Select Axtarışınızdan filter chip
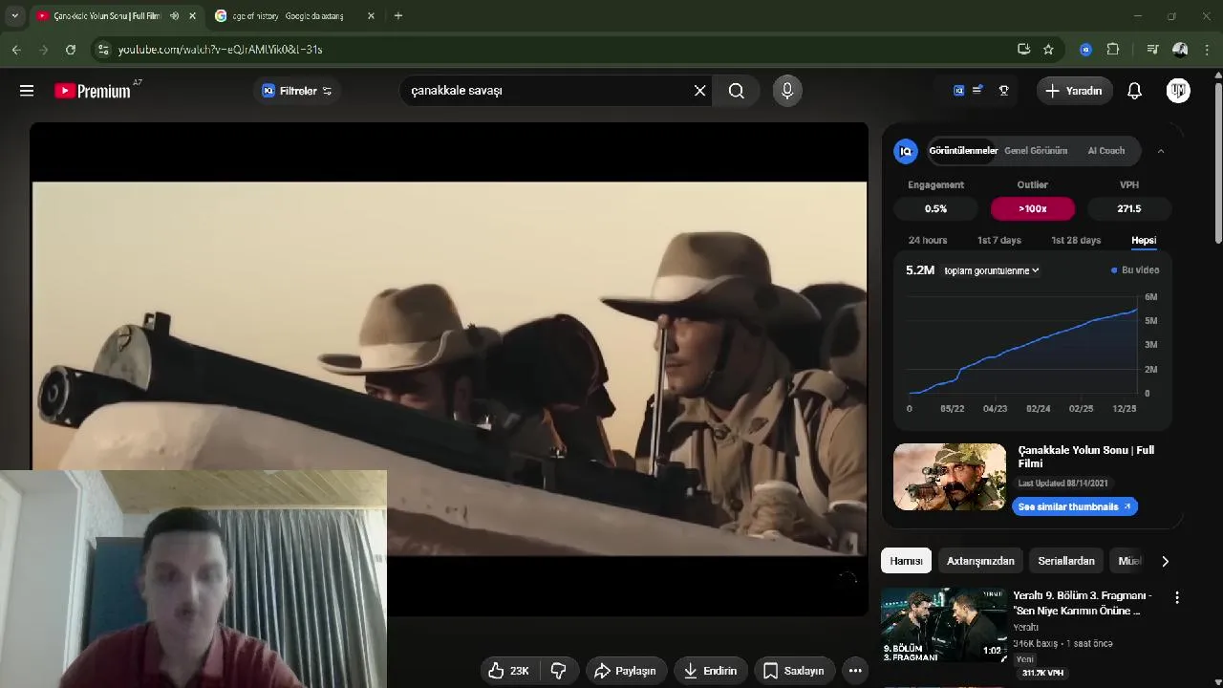The width and height of the screenshot is (1223, 688). (980, 561)
